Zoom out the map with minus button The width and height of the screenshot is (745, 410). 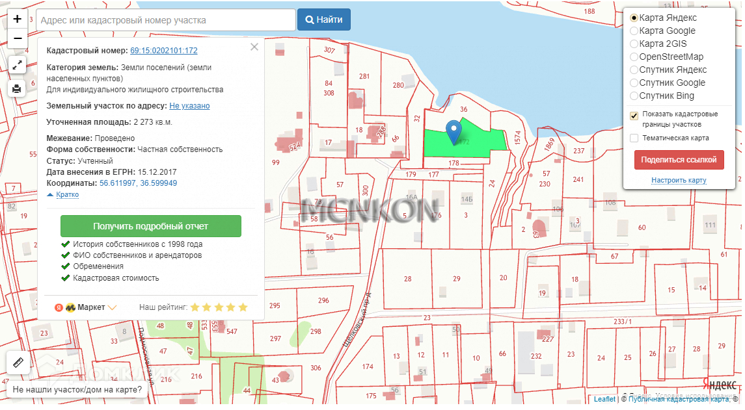tap(17, 38)
